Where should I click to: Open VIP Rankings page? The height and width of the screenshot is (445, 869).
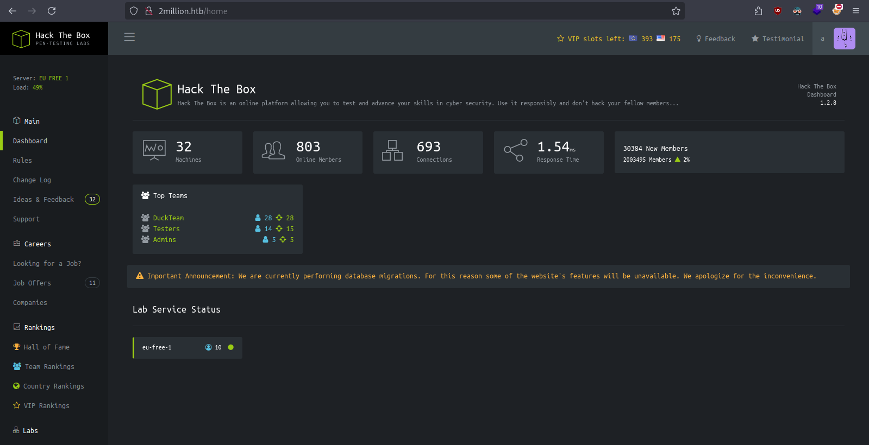coord(41,405)
